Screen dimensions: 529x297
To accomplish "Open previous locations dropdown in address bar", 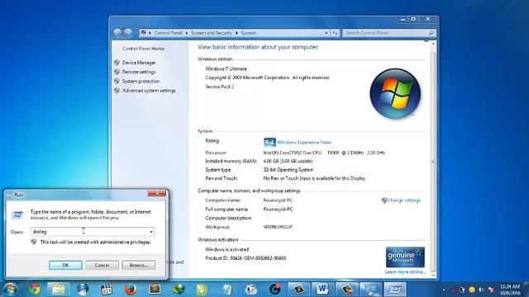I will point(326,33).
